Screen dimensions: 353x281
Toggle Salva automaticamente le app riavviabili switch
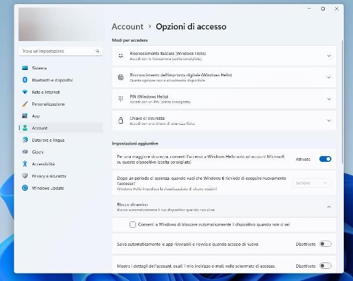pyautogui.click(x=325, y=244)
